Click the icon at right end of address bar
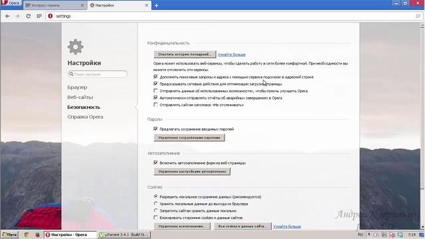This screenshot has height=239, width=425. click(418, 16)
